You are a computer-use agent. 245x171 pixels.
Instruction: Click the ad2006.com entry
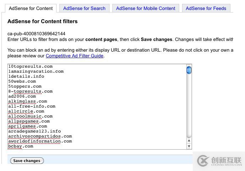[22, 96]
